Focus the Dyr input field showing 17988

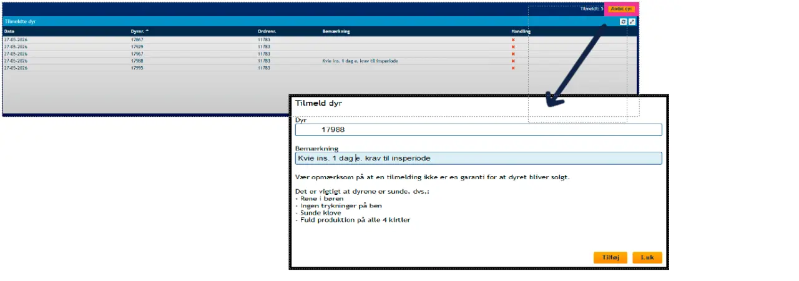(x=478, y=129)
